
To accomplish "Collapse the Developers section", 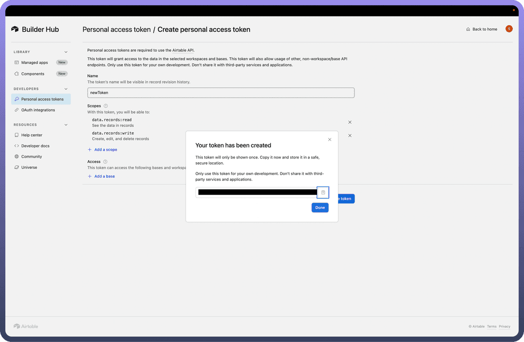I will (x=66, y=89).
